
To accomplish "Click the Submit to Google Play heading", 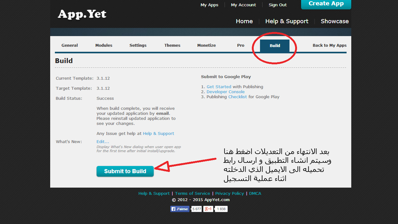I will pyautogui.click(x=226, y=77).
